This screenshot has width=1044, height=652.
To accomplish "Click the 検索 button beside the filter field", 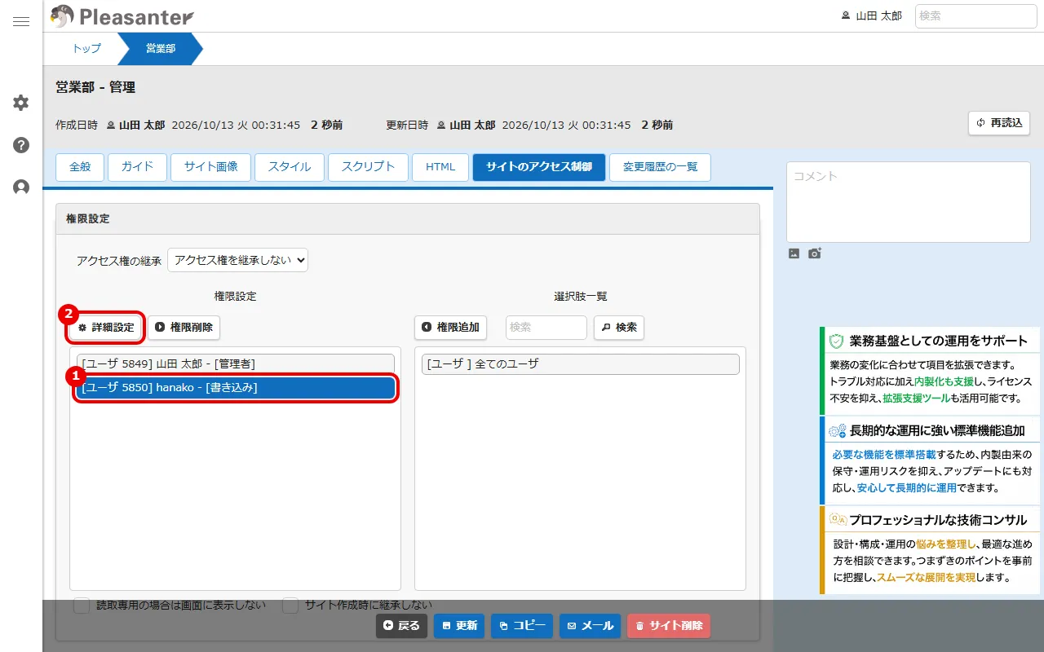I will [x=619, y=328].
